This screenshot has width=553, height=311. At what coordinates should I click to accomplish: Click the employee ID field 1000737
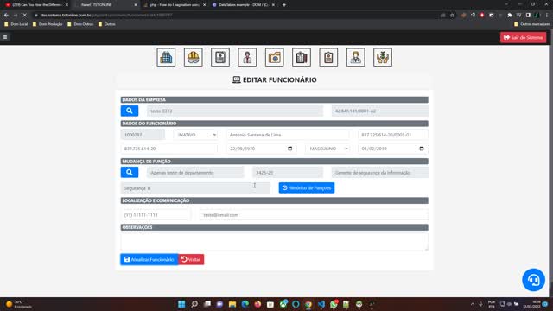tap(143, 135)
